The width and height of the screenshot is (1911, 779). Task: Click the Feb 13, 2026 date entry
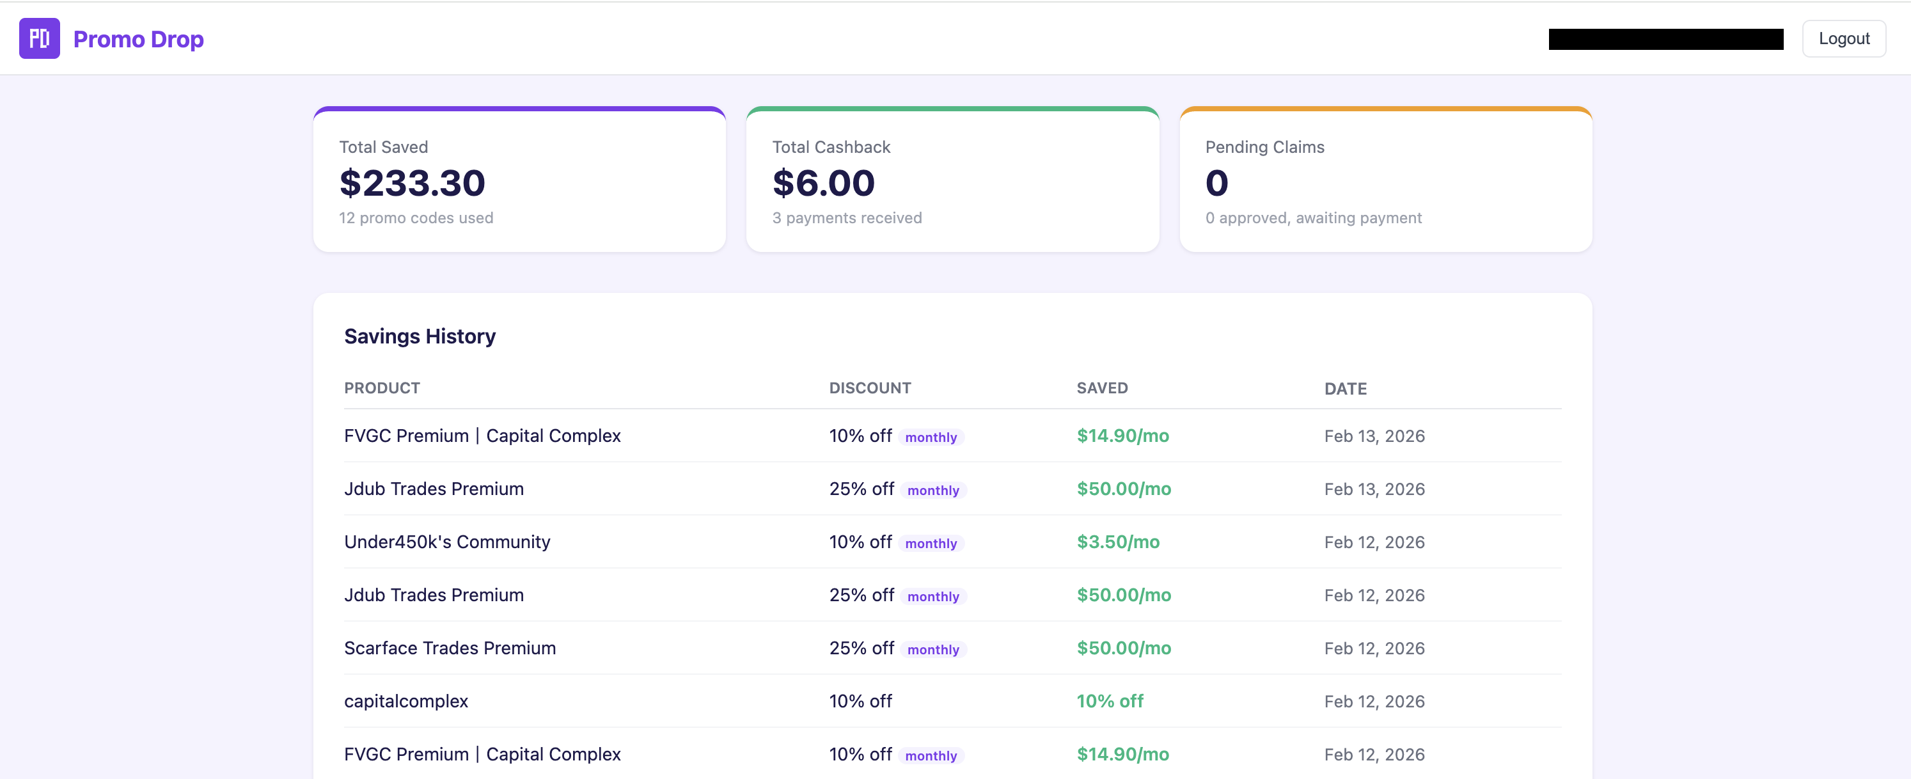[x=1374, y=436]
